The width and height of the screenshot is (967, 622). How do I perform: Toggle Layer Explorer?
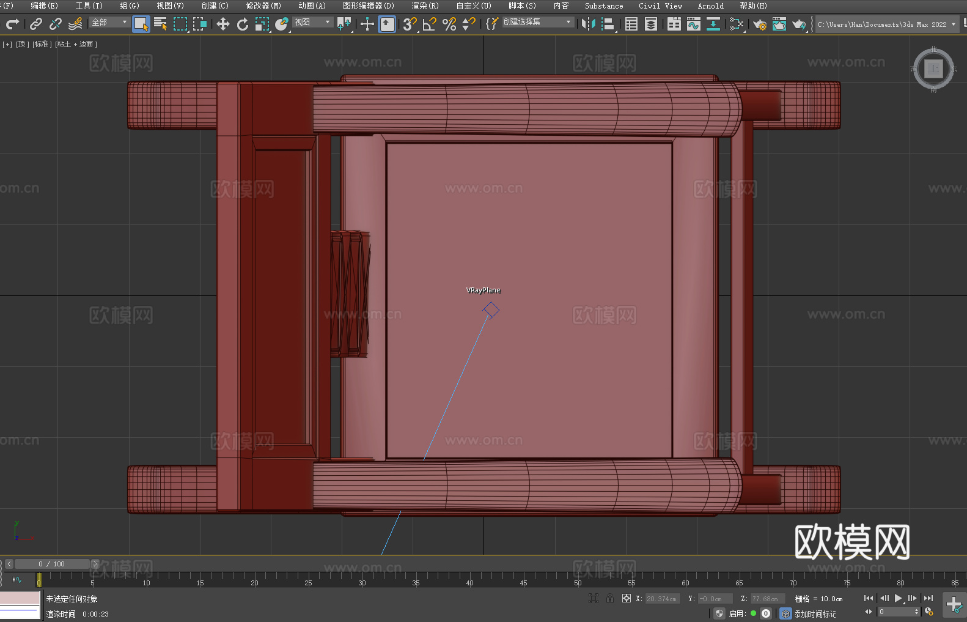click(x=651, y=24)
